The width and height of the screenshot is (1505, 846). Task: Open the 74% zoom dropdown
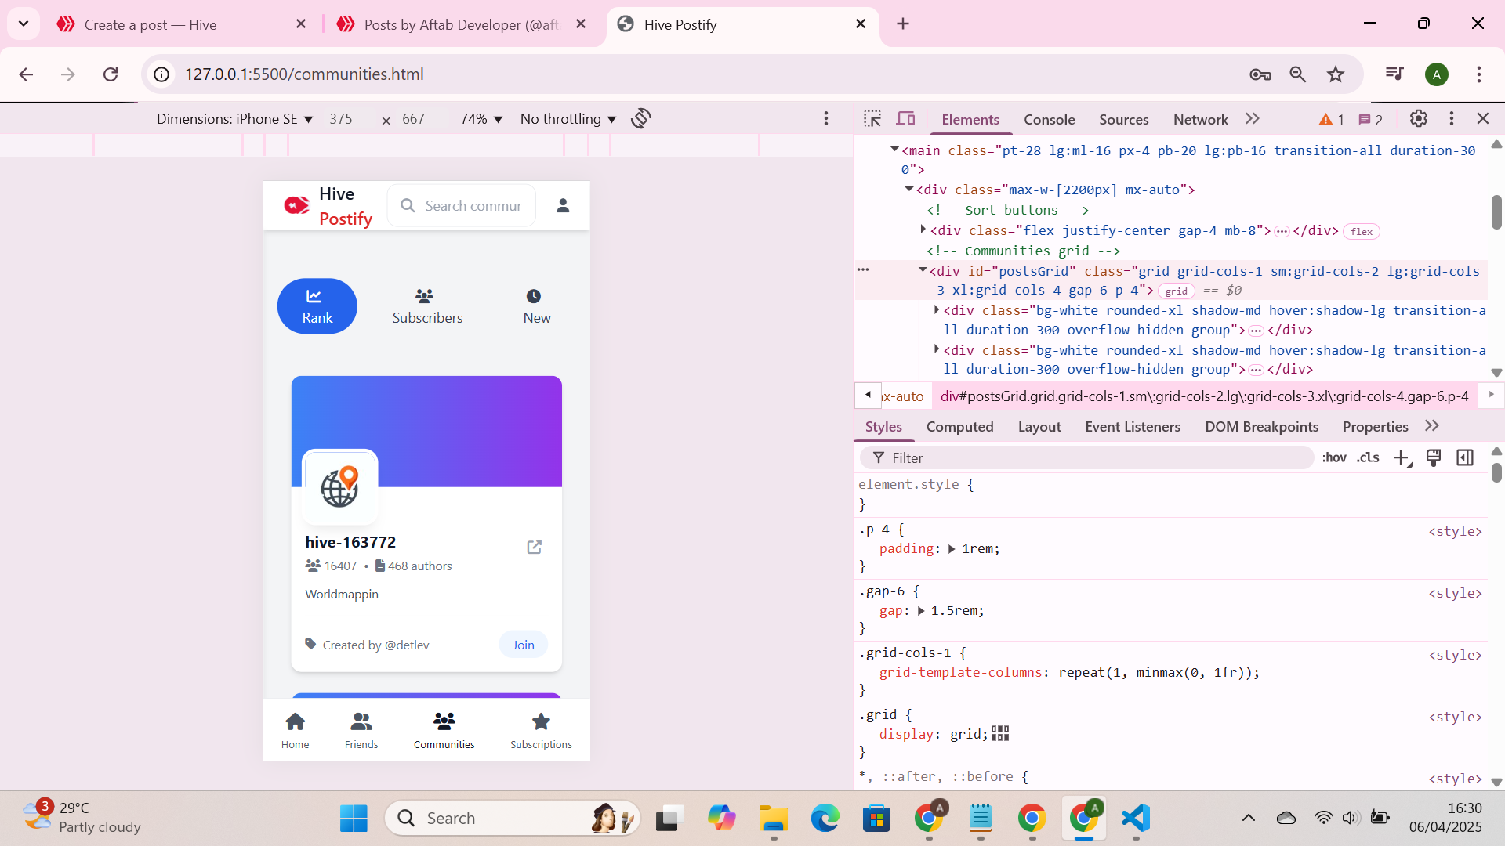point(481,119)
